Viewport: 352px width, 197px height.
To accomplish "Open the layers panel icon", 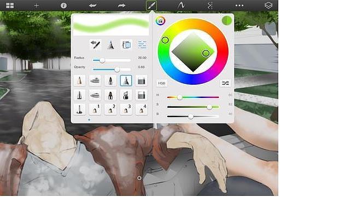I will click(268, 5).
